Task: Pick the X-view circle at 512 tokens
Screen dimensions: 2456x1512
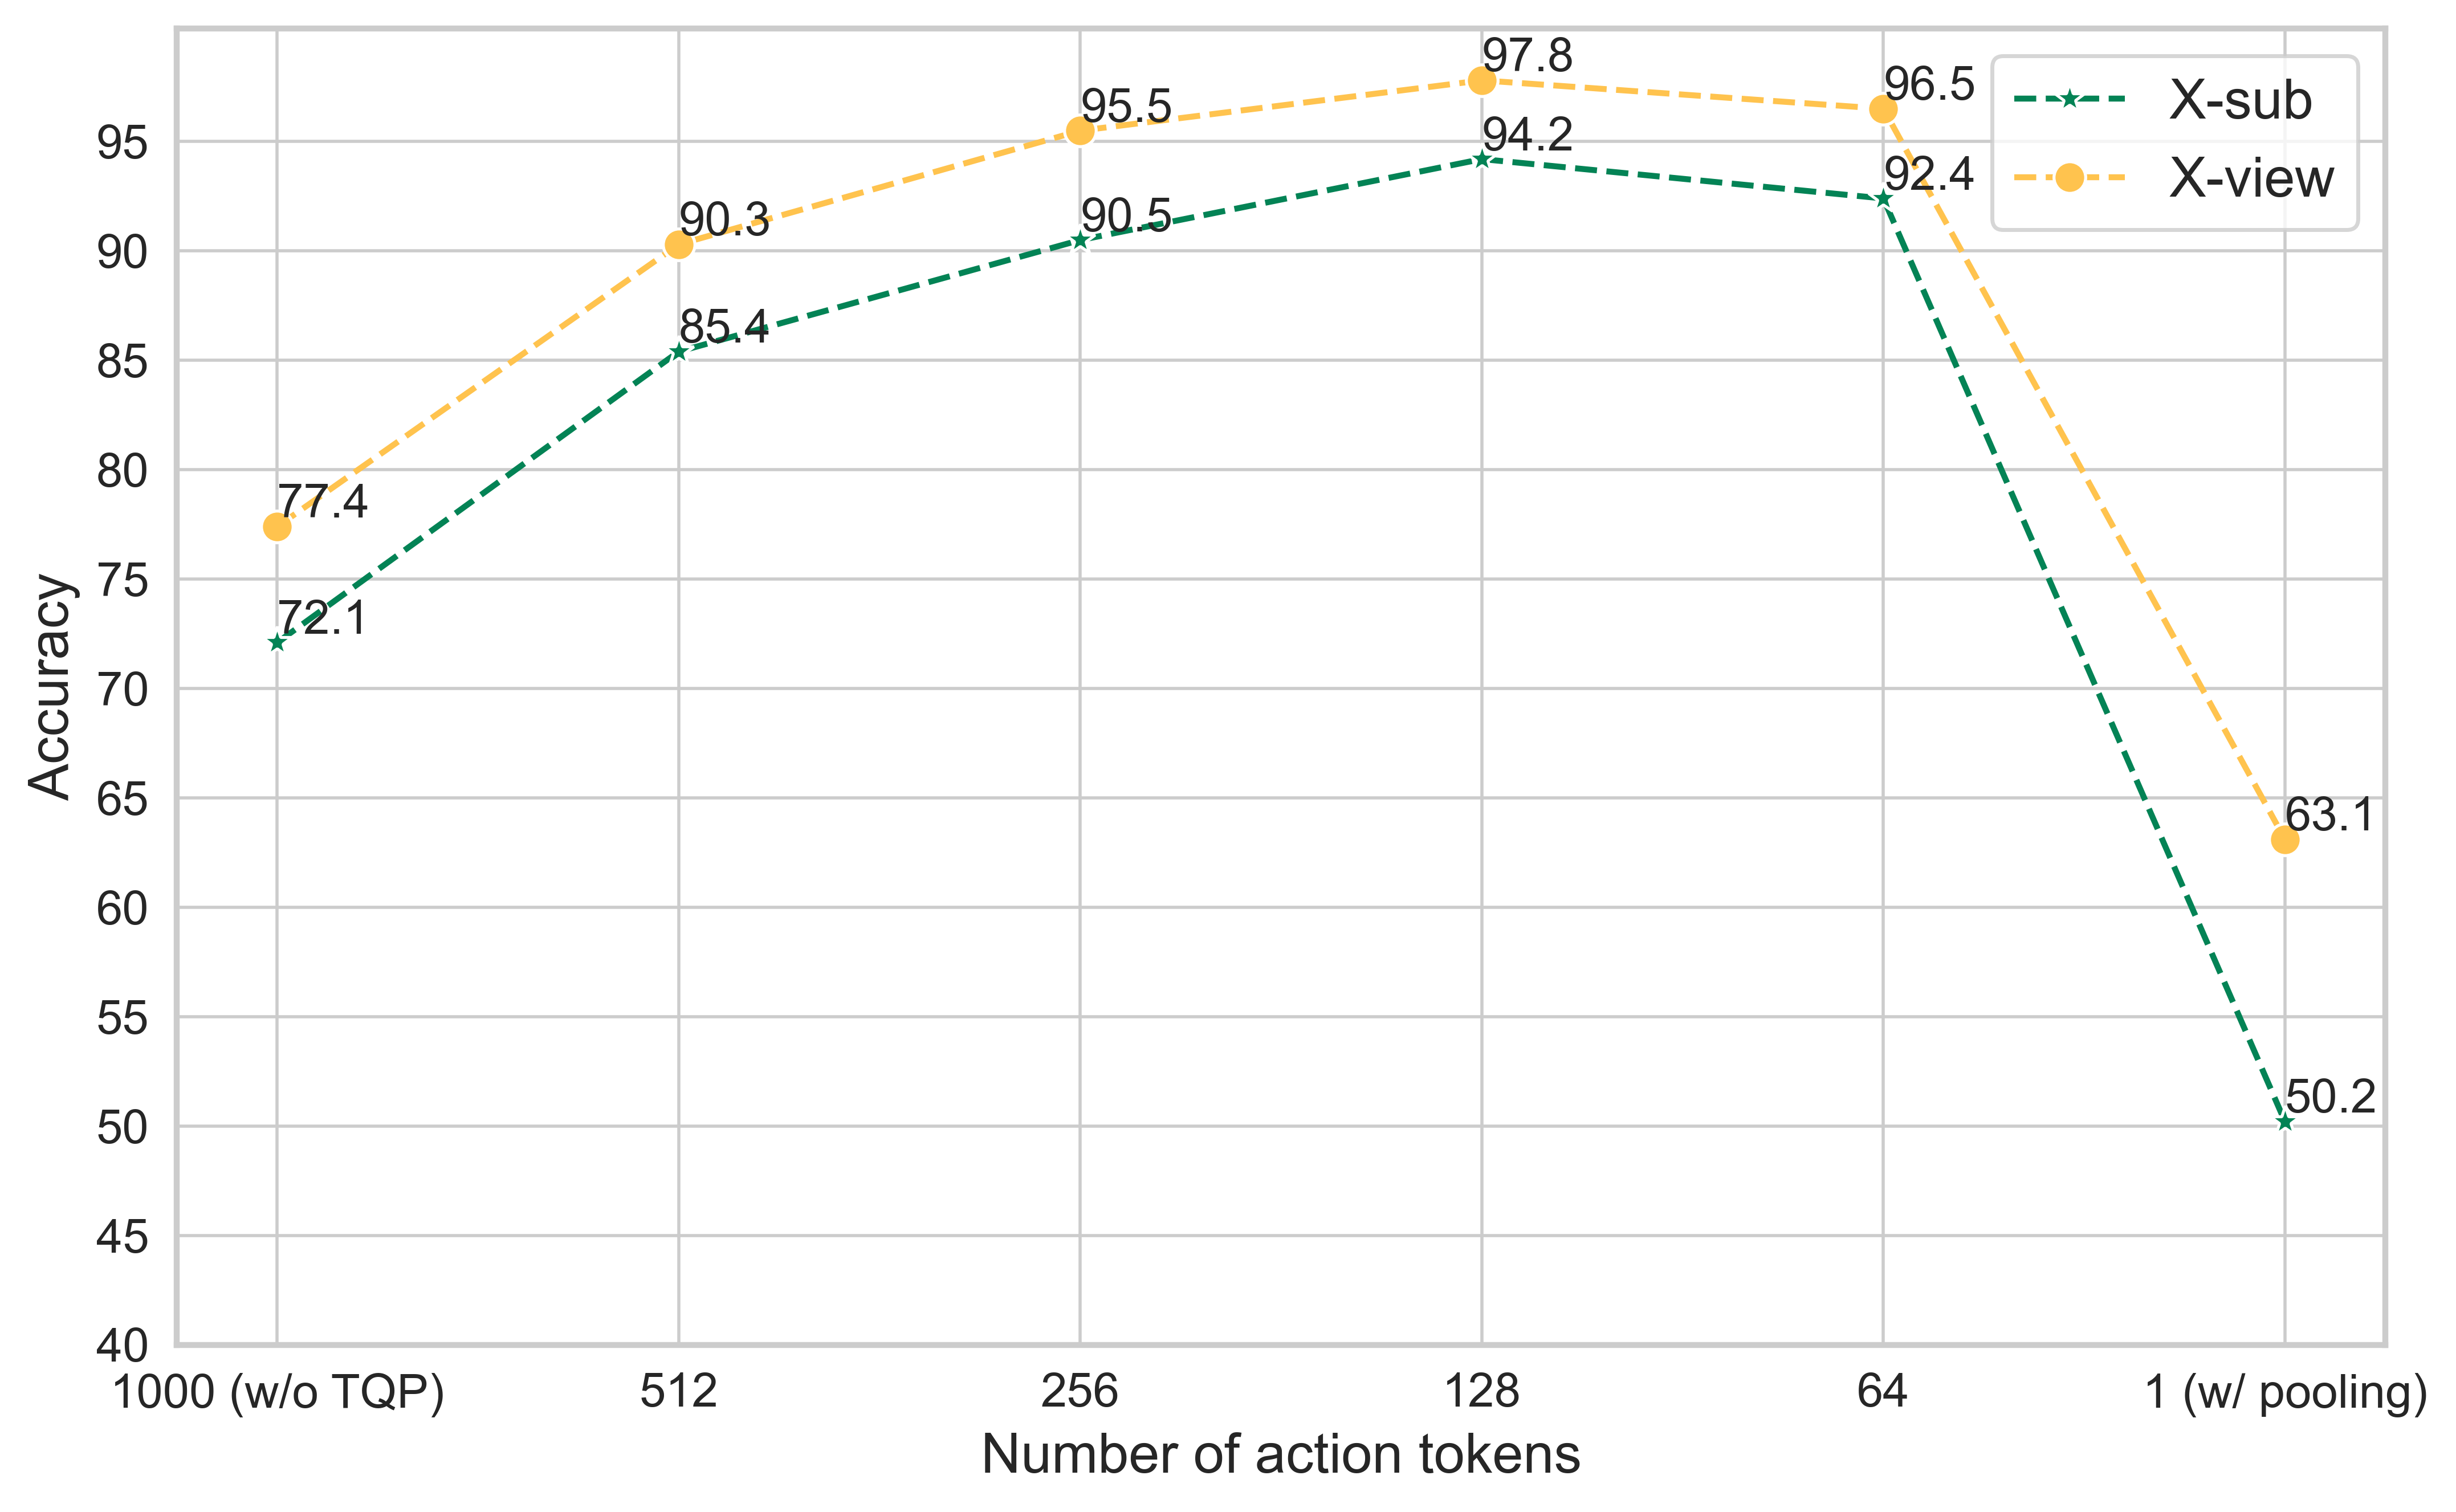Action: (x=678, y=245)
